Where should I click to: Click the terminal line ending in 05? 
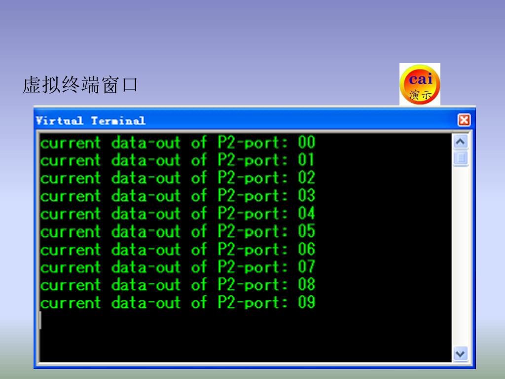tap(178, 231)
